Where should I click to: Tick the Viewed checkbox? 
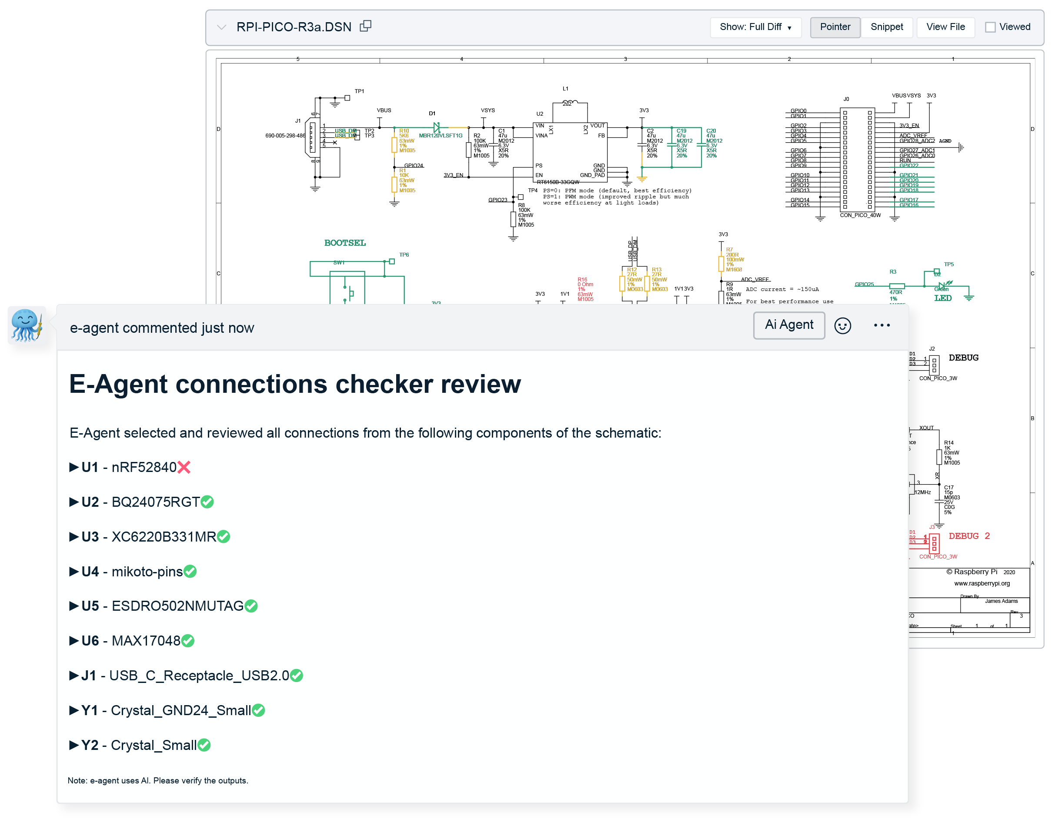pos(990,27)
